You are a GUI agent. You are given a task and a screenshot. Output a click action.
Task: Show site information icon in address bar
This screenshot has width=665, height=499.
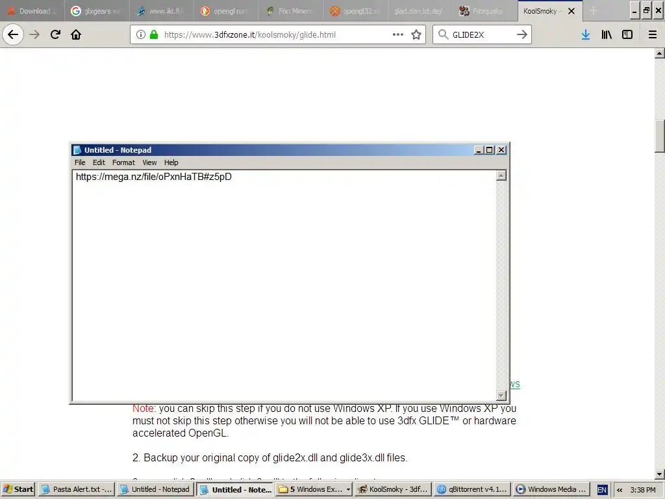pyautogui.click(x=141, y=34)
